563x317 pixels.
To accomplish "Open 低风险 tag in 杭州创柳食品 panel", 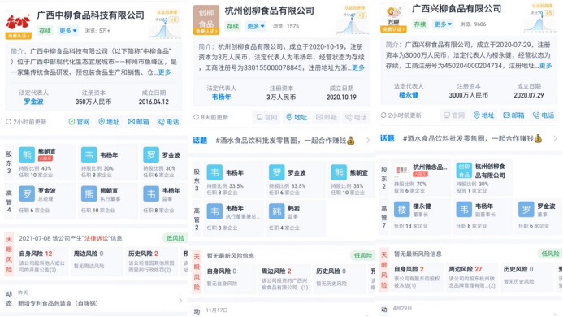I will coord(362,255).
